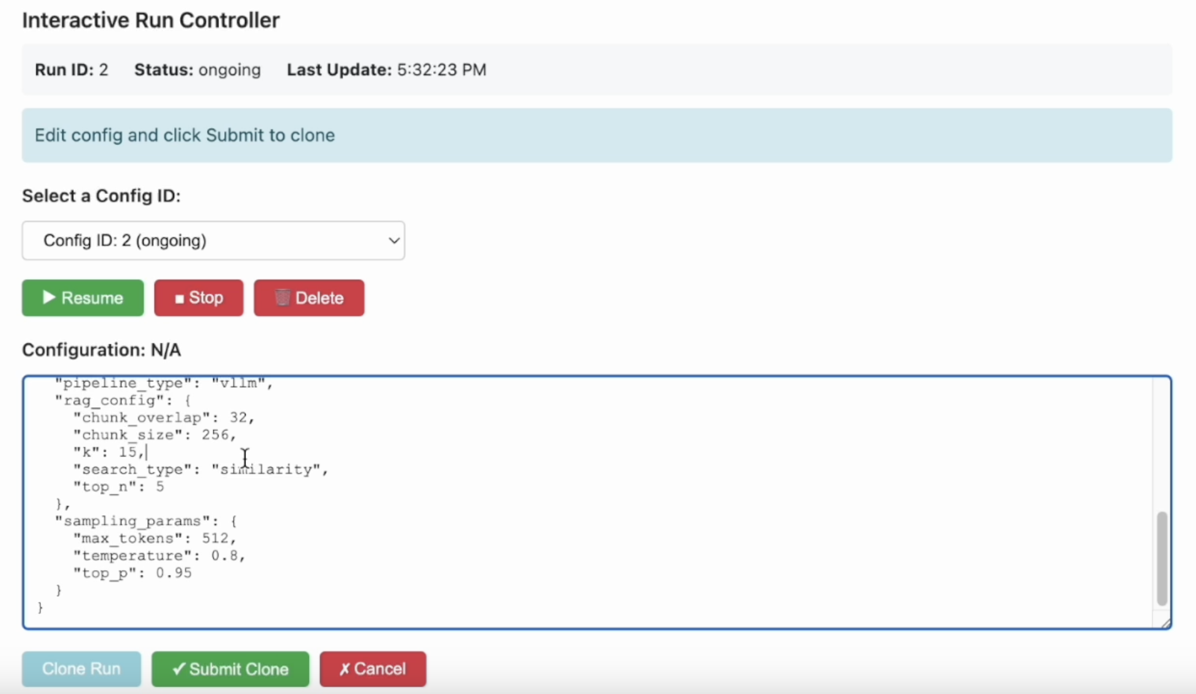This screenshot has height=694, width=1196.
Task: Click the textarea resize handle corner
Action: (x=1165, y=623)
